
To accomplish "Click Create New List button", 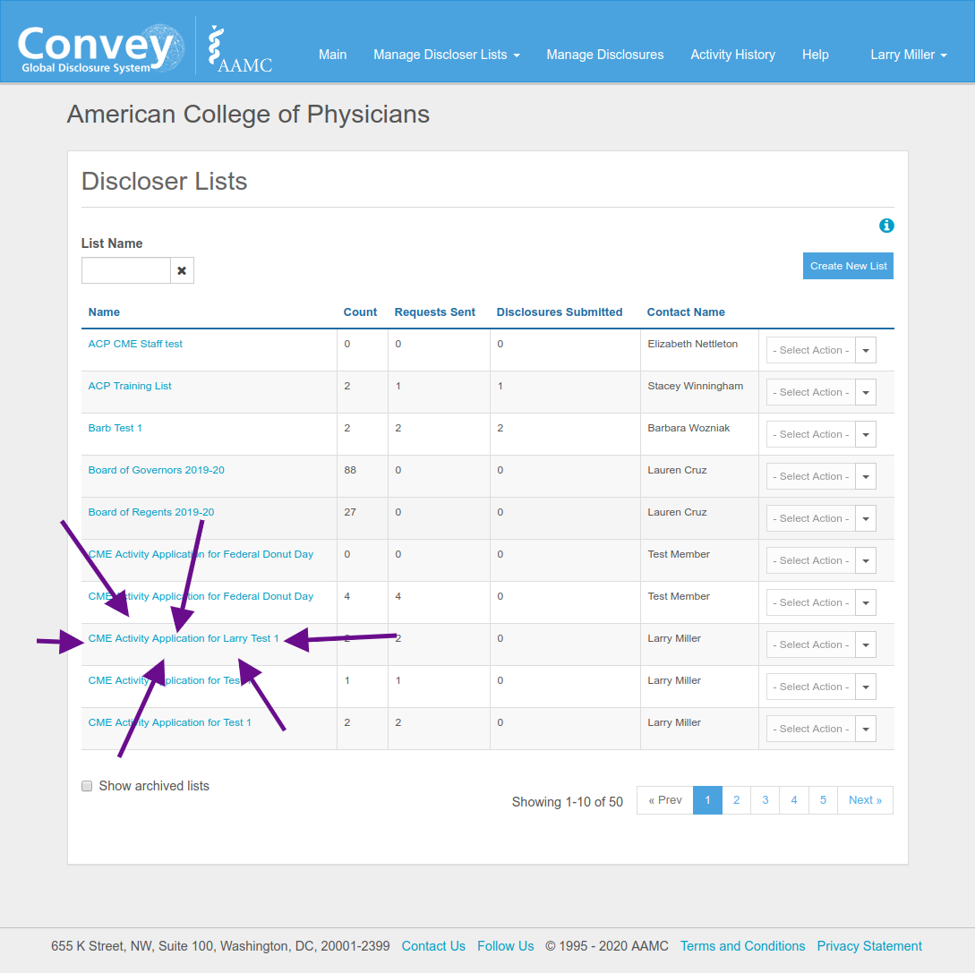I will pos(848,266).
